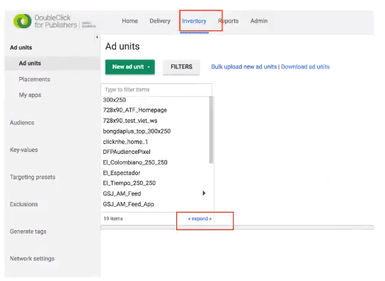Go to the Reports tab
Viewport: 385px width, 281px height.
click(x=229, y=21)
